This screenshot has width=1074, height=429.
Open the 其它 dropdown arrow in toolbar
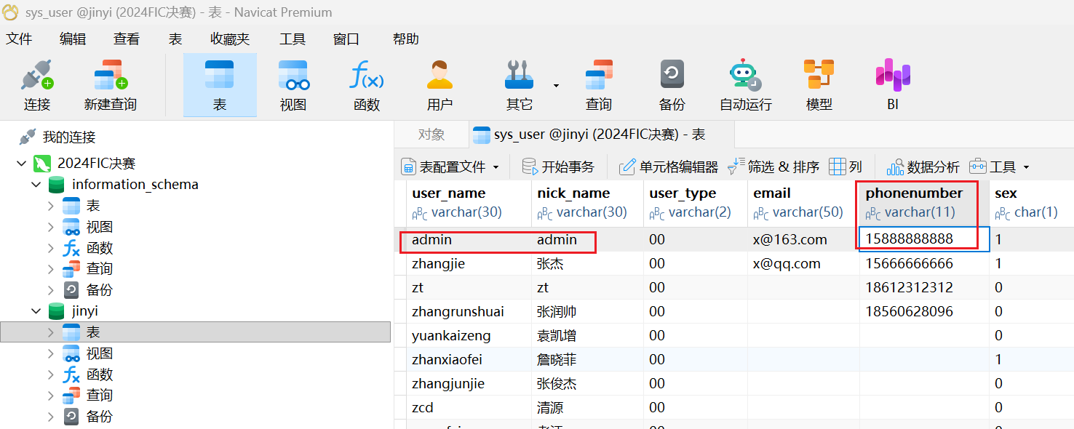pyautogui.click(x=556, y=86)
